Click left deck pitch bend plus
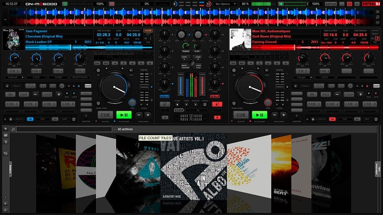 148,115
